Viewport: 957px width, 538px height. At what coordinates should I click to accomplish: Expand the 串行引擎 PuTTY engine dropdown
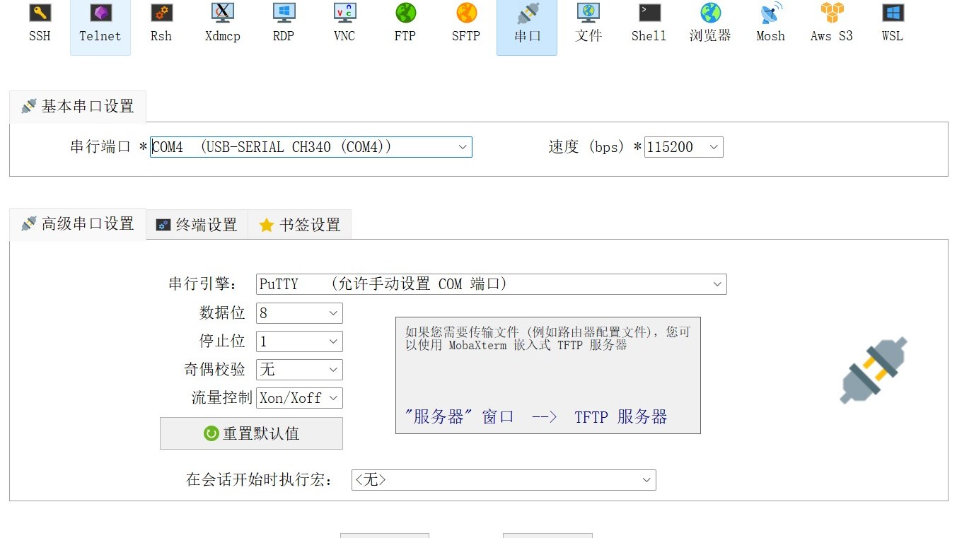492,284
